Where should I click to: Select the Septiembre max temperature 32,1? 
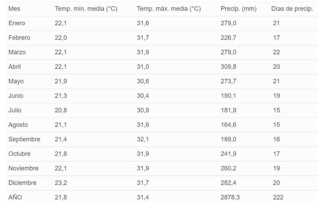(143, 139)
